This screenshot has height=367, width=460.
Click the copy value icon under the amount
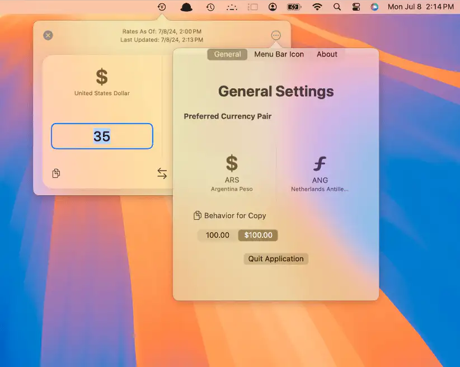point(56,173)
